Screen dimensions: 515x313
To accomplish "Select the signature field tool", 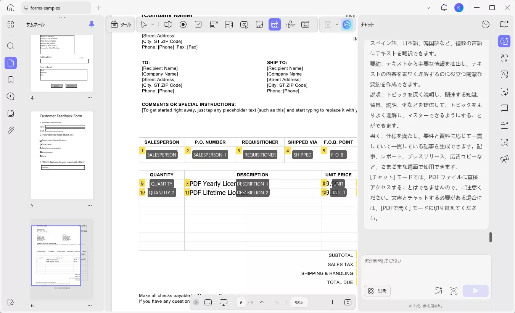I will pyautogui.click(x=290, y=24).
